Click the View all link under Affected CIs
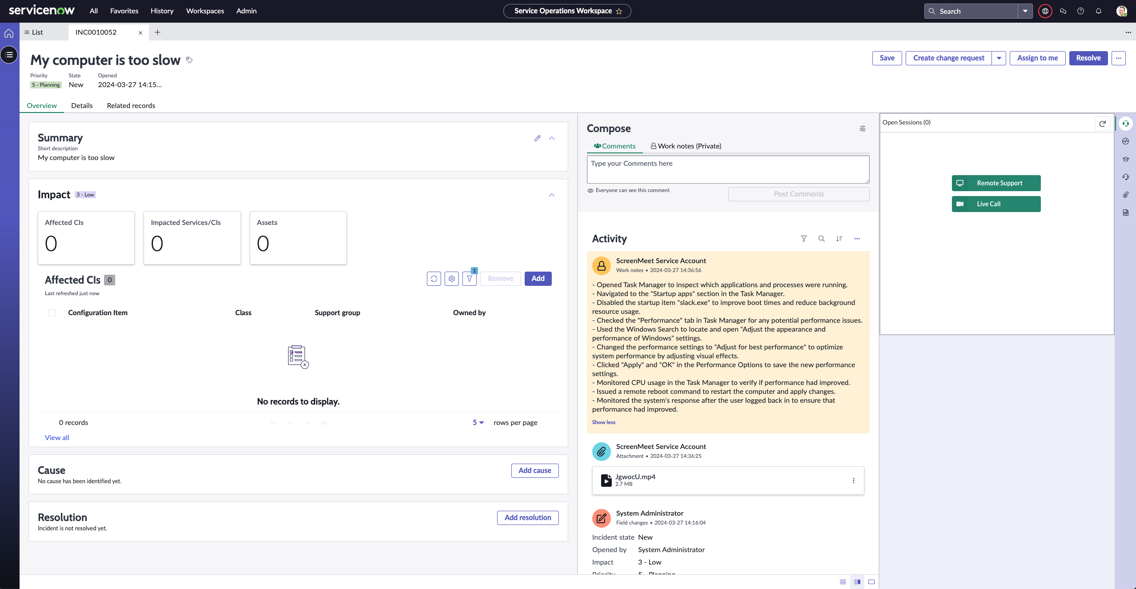 click(x=56, y=437)
